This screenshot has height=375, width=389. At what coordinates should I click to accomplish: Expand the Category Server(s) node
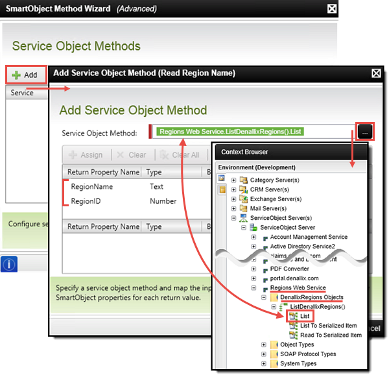[x=233, y=180]
